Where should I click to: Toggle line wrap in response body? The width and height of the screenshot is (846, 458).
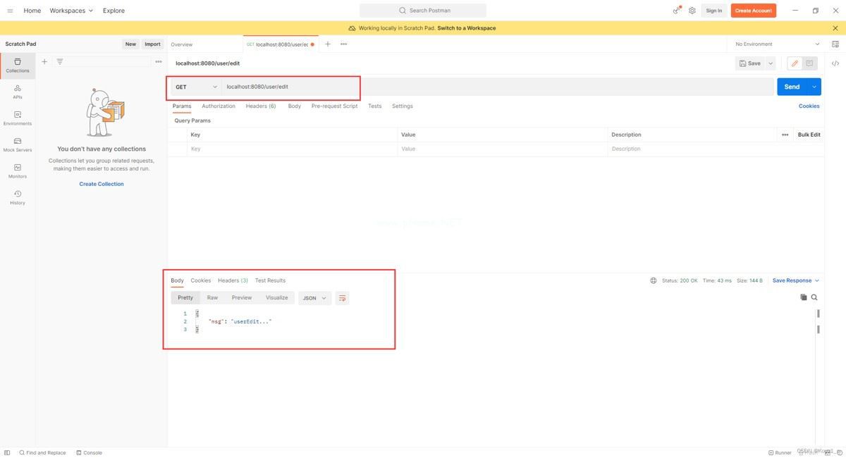(342, 298)
